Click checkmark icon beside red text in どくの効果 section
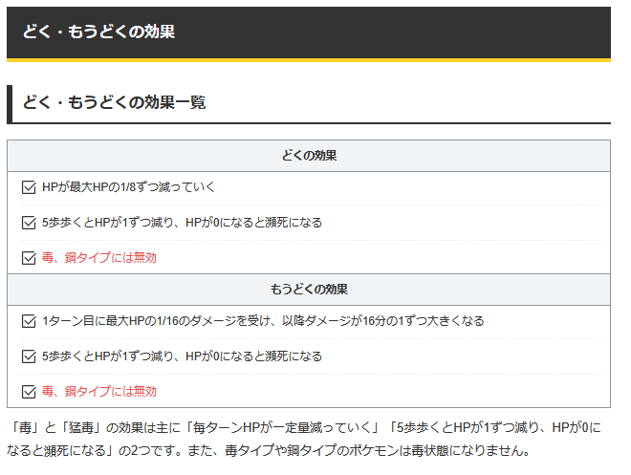Image resolution: width=631 pixels, height=475 pixels. 28,257
